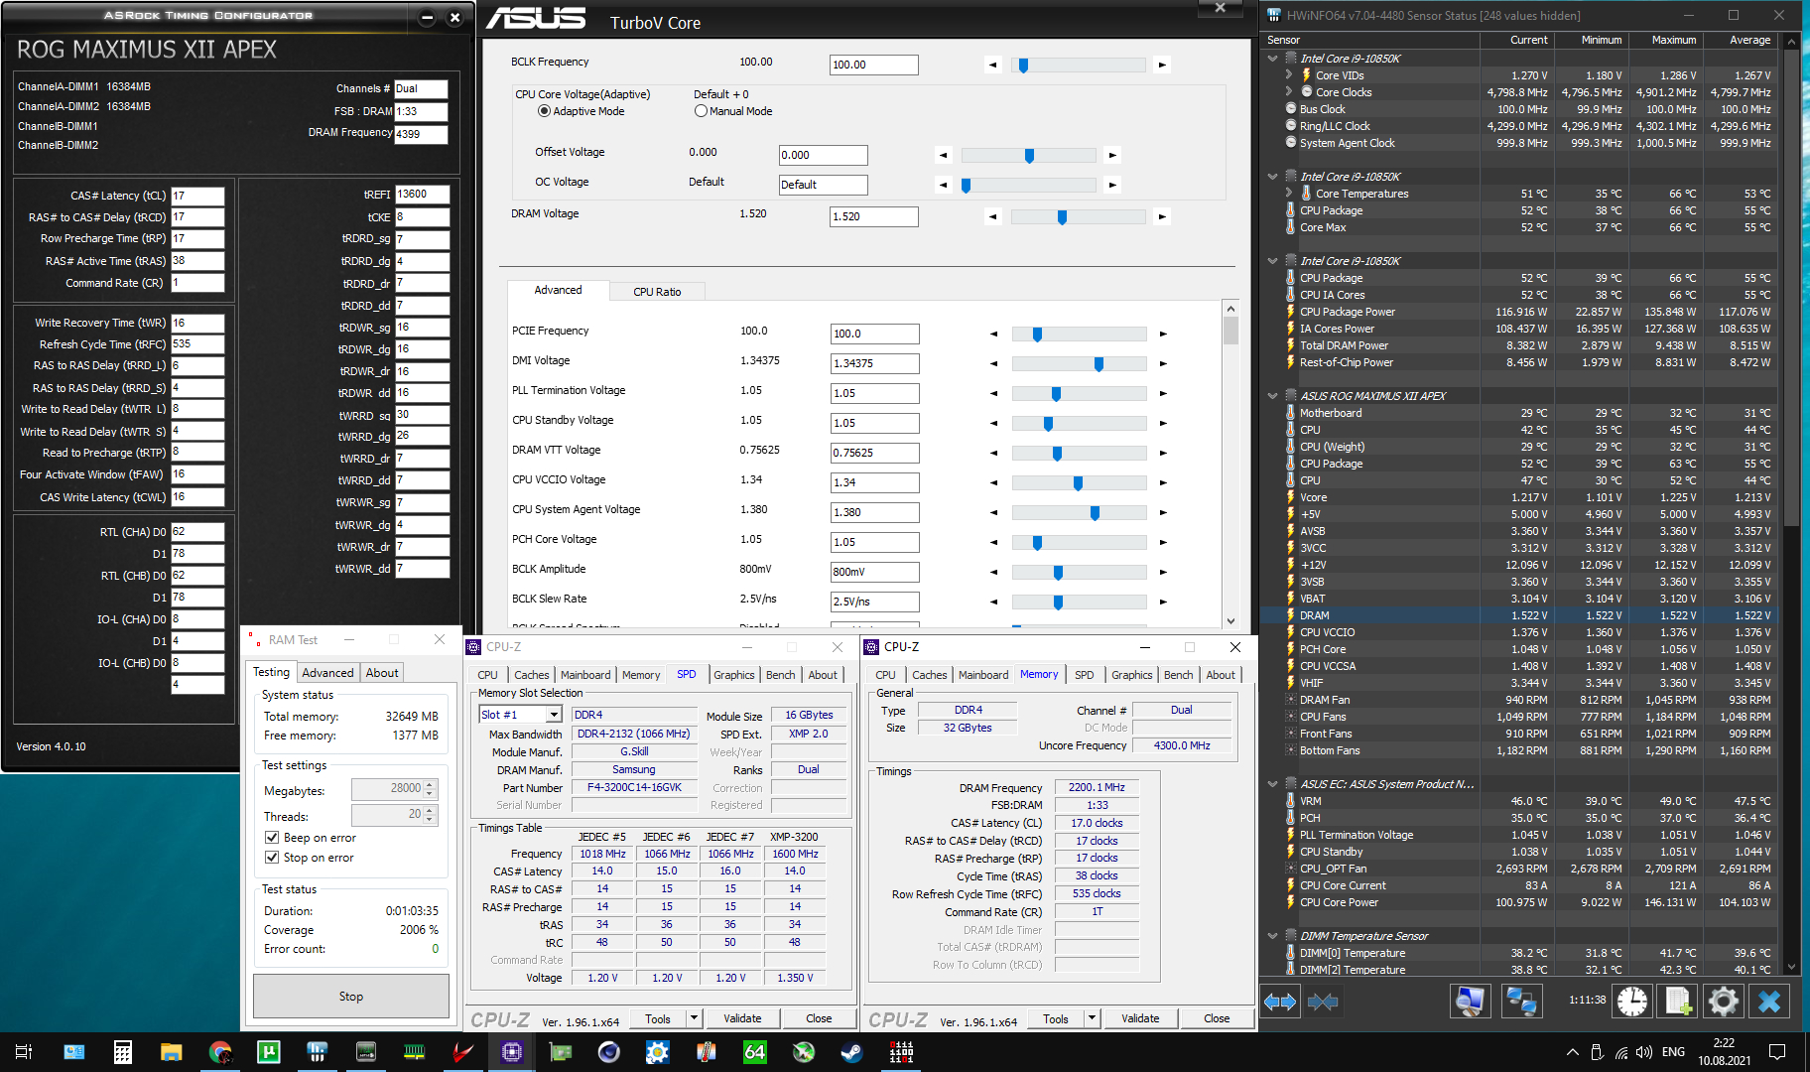Open Tools dropdown arrow in Memory CPU-Z window
1810x1072 pixels.
click(1092, 1018)
